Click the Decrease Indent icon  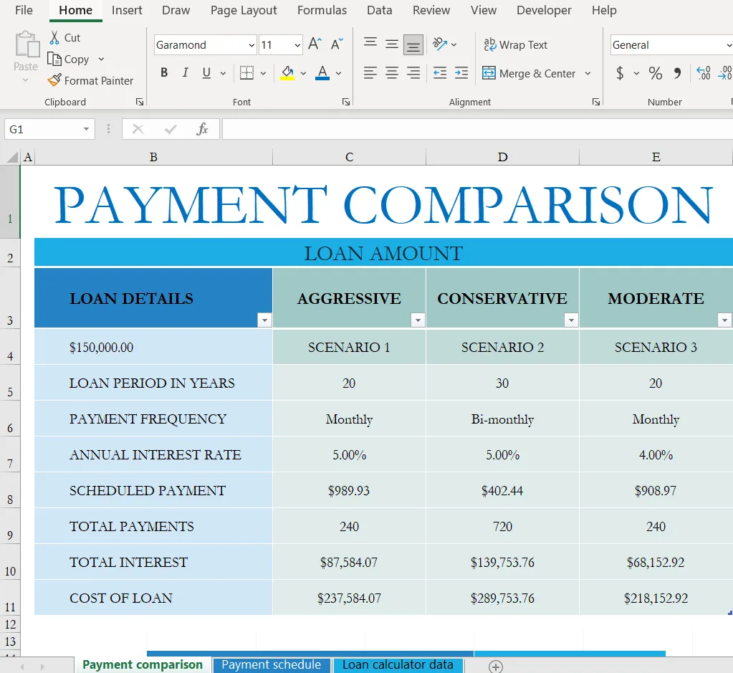coord(439,73)
